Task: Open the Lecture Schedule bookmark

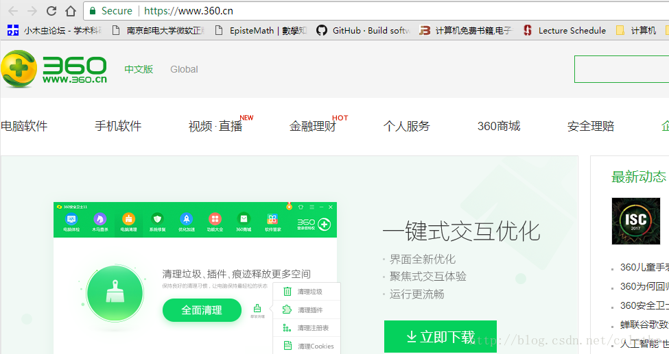Action: 564,30
